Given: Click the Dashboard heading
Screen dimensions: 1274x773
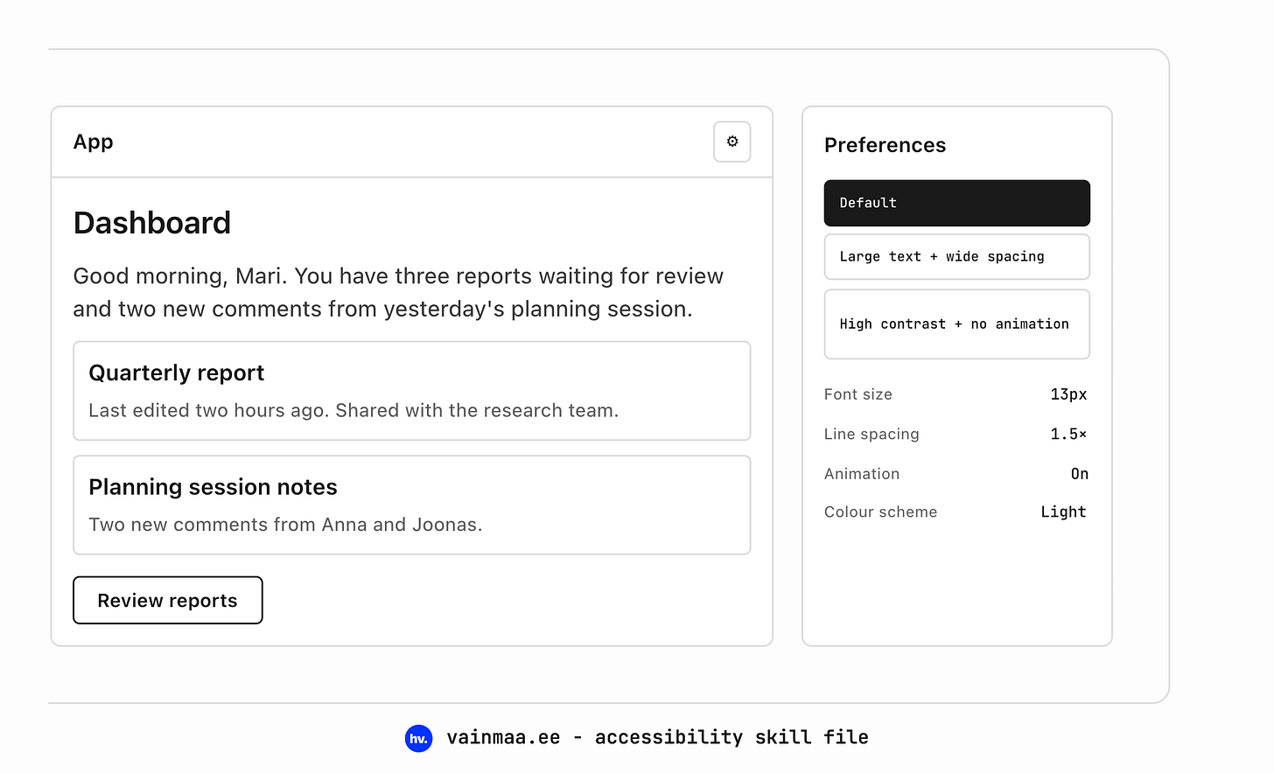Looking at the screenshot, I should (x=152, y=223).
